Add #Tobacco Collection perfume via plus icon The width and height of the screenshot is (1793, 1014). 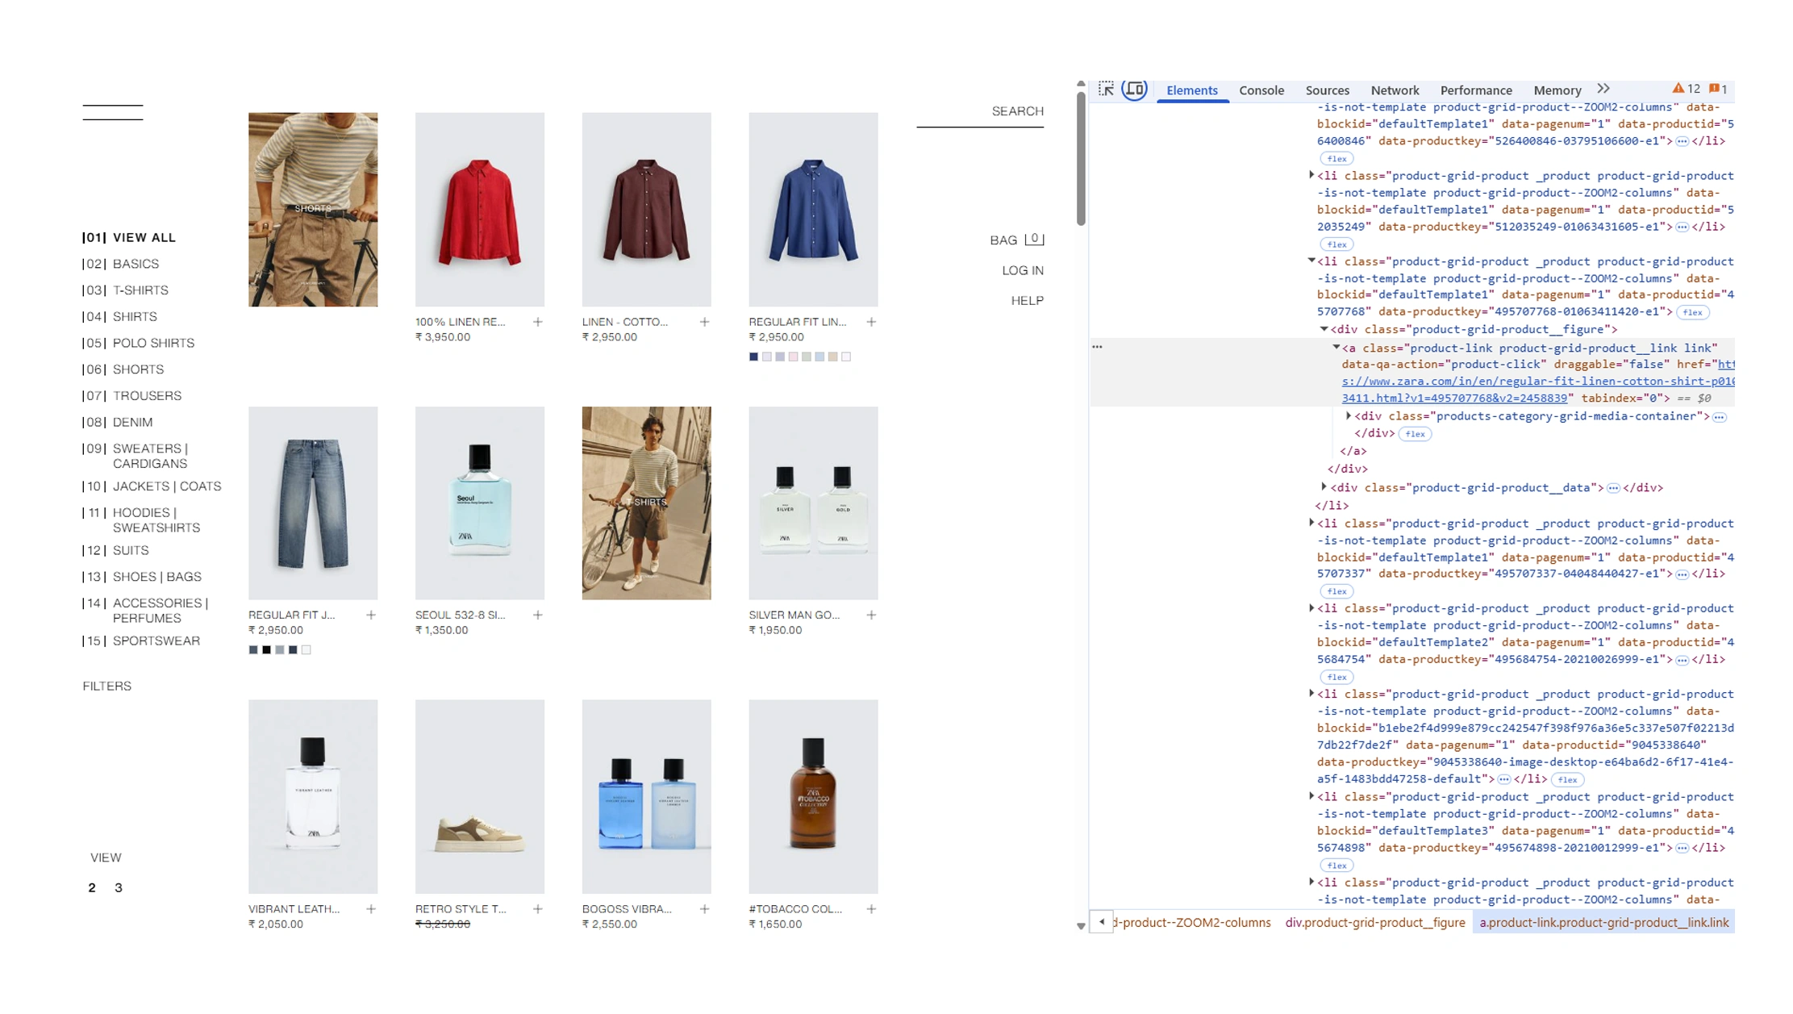tap(872, 909)
